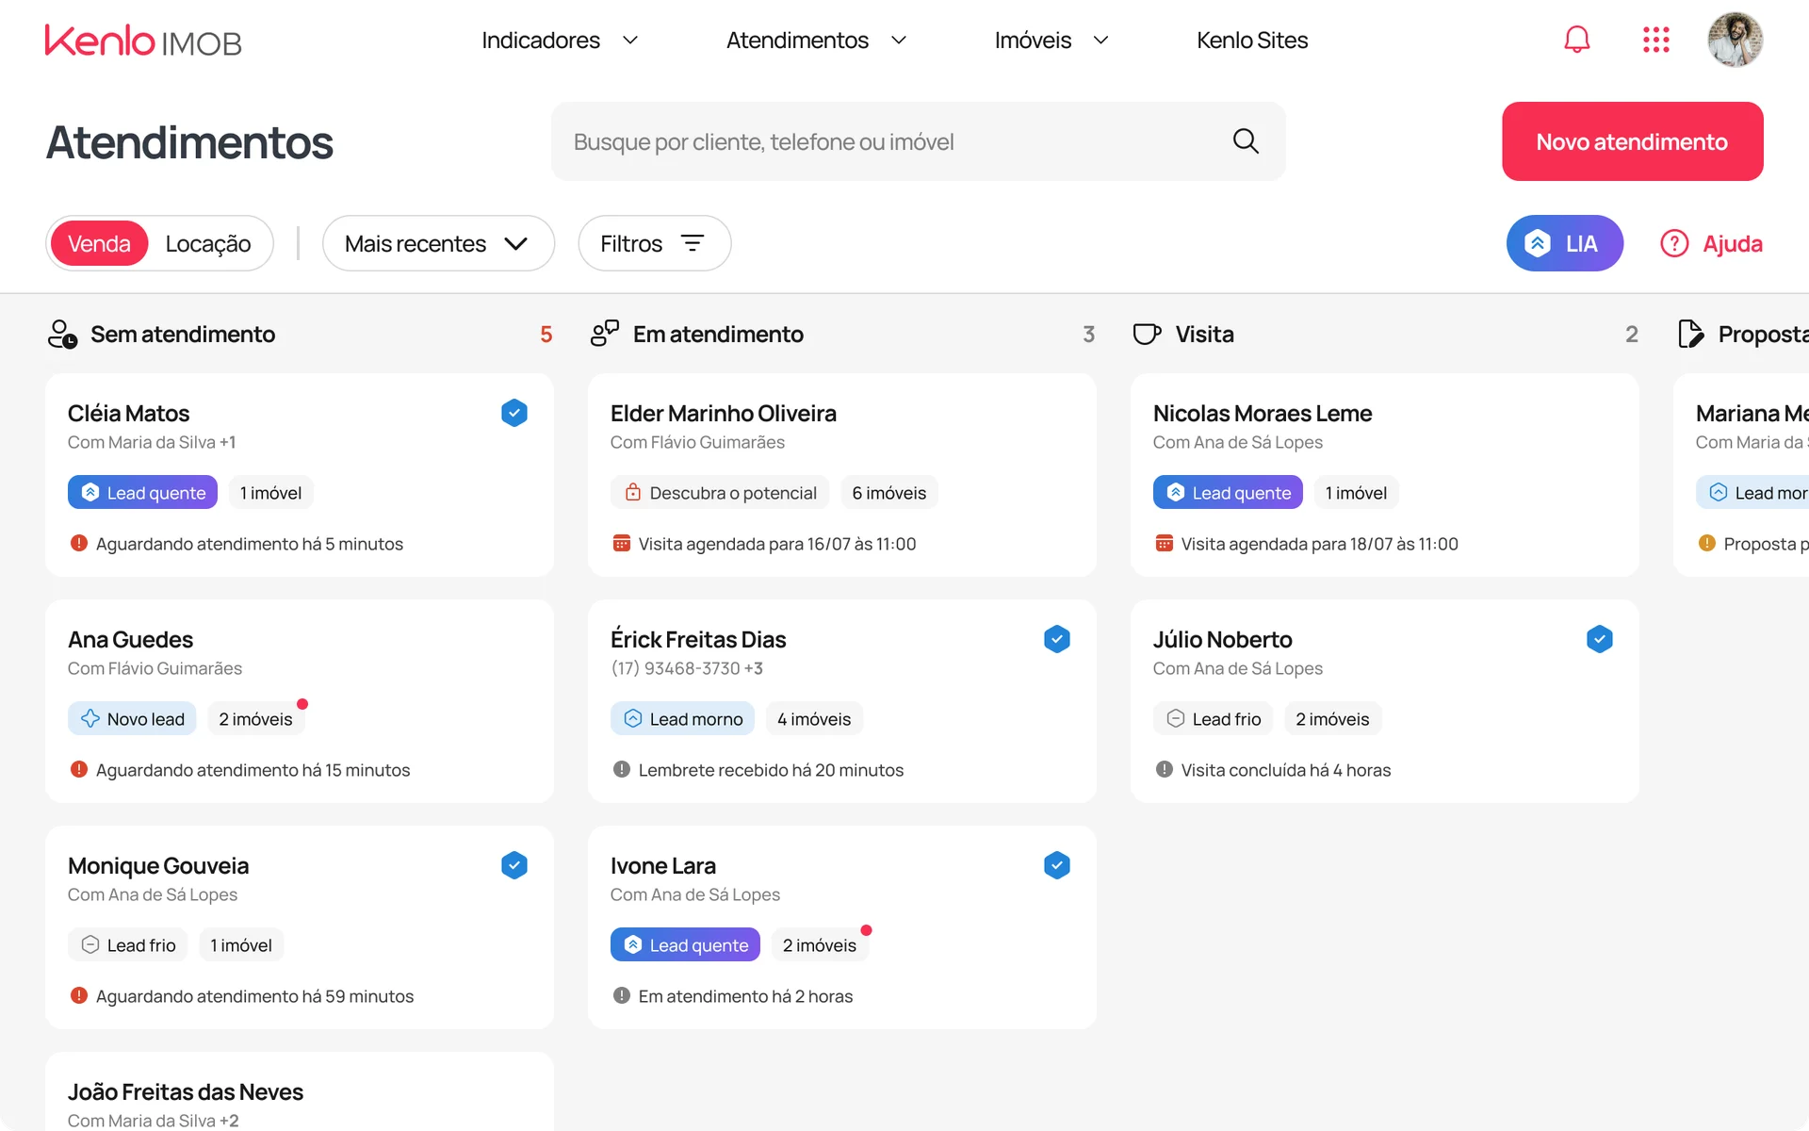
Task: Open the 'Mais recentes' sorting dropdown
Action: pyautogui.click(x=437, y=243)
